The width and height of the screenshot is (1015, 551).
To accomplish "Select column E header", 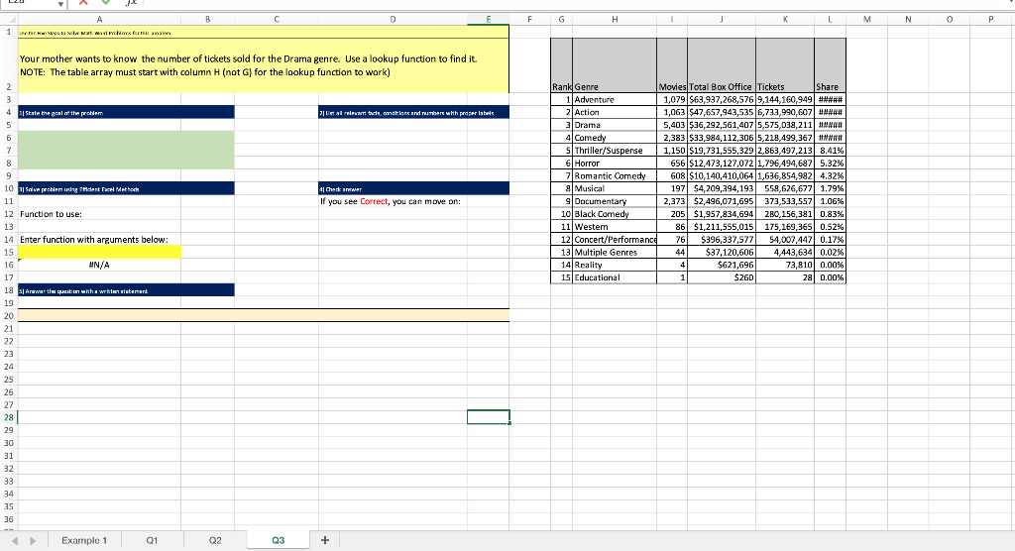I will 488,20.
